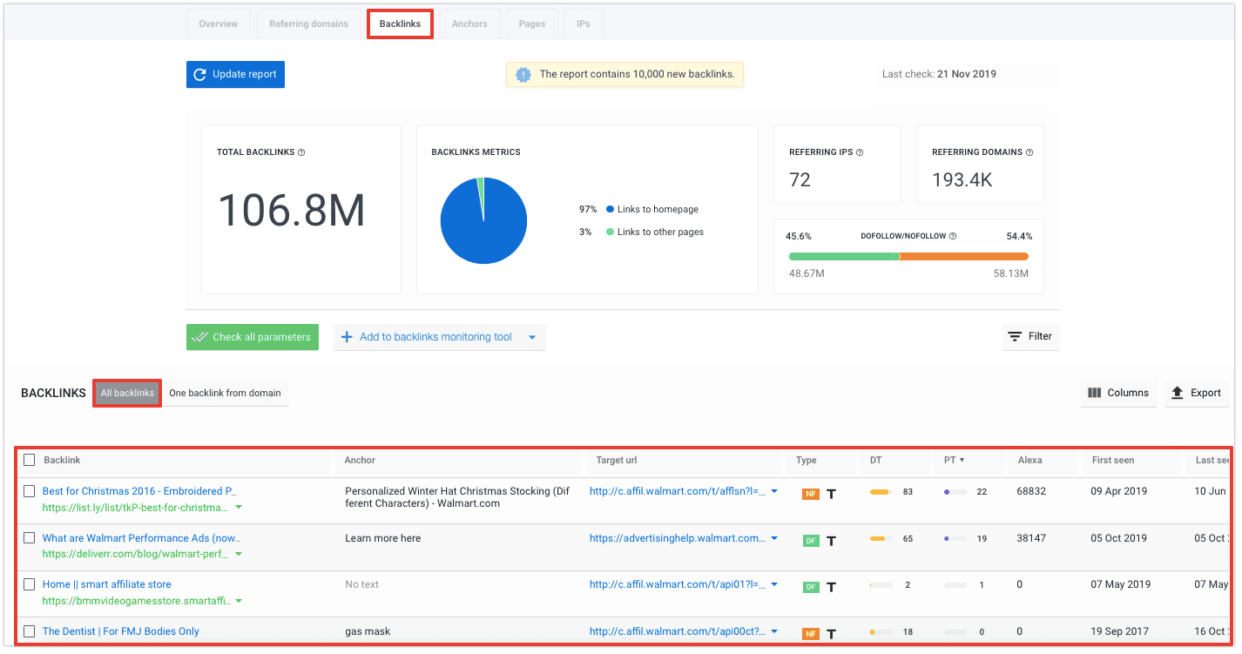
Task: Open The Dentist For FMJ Bodies link
Action: [121, 631]
